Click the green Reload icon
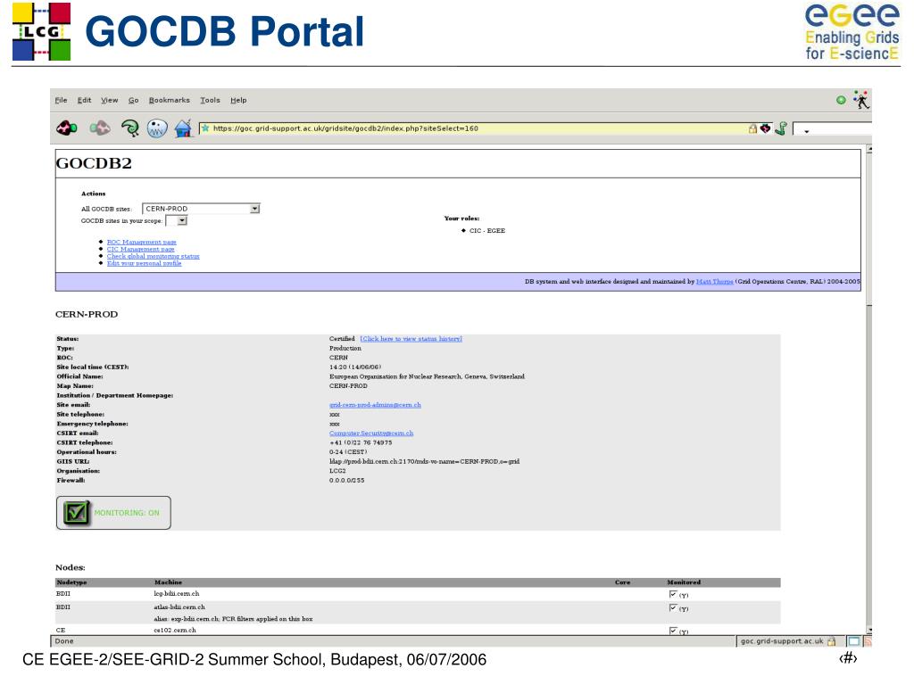 [x=130, y=128]
